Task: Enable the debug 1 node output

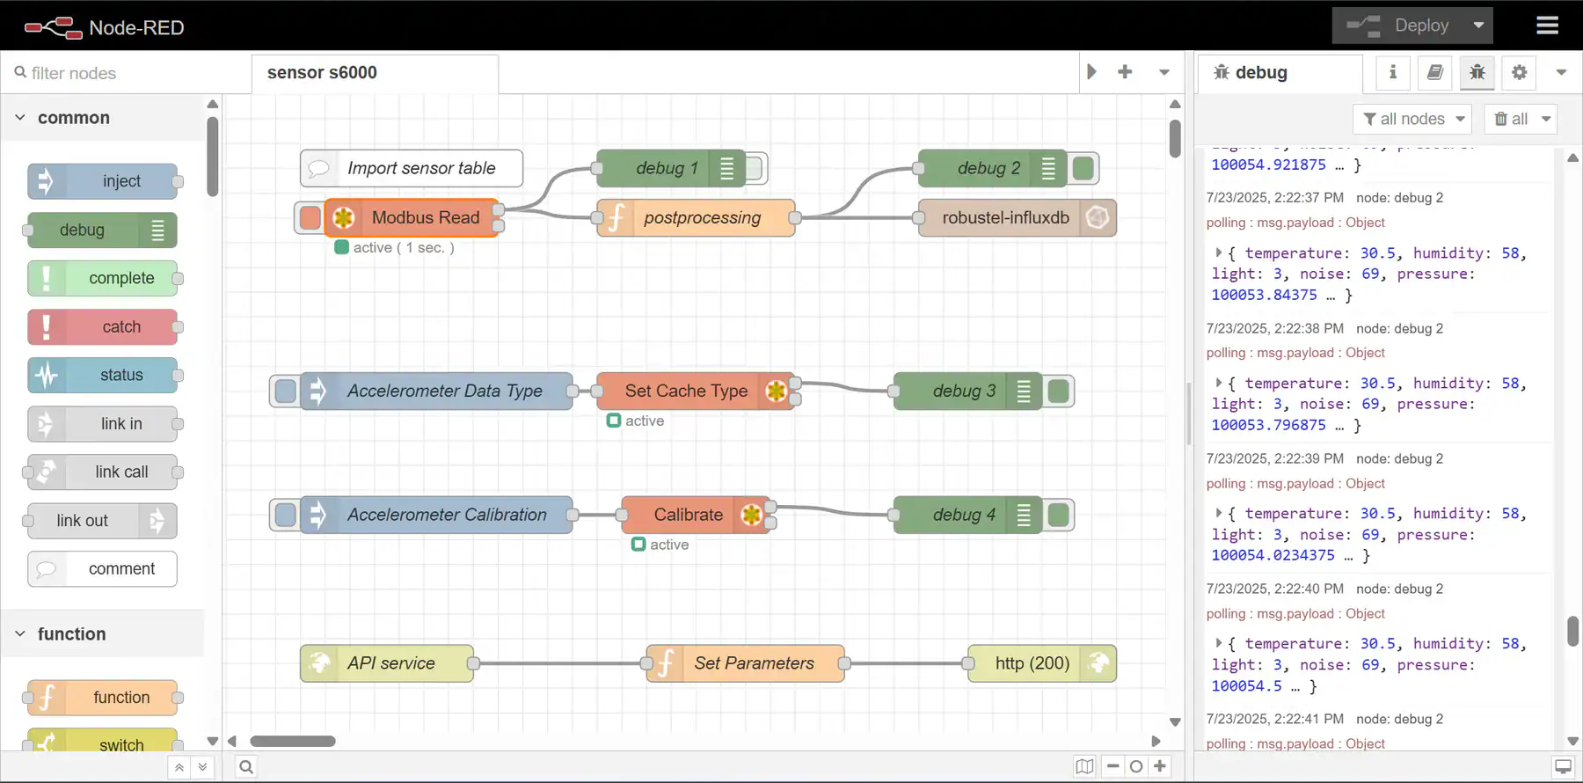Action: pyautogui.click(x=755, y=168)
